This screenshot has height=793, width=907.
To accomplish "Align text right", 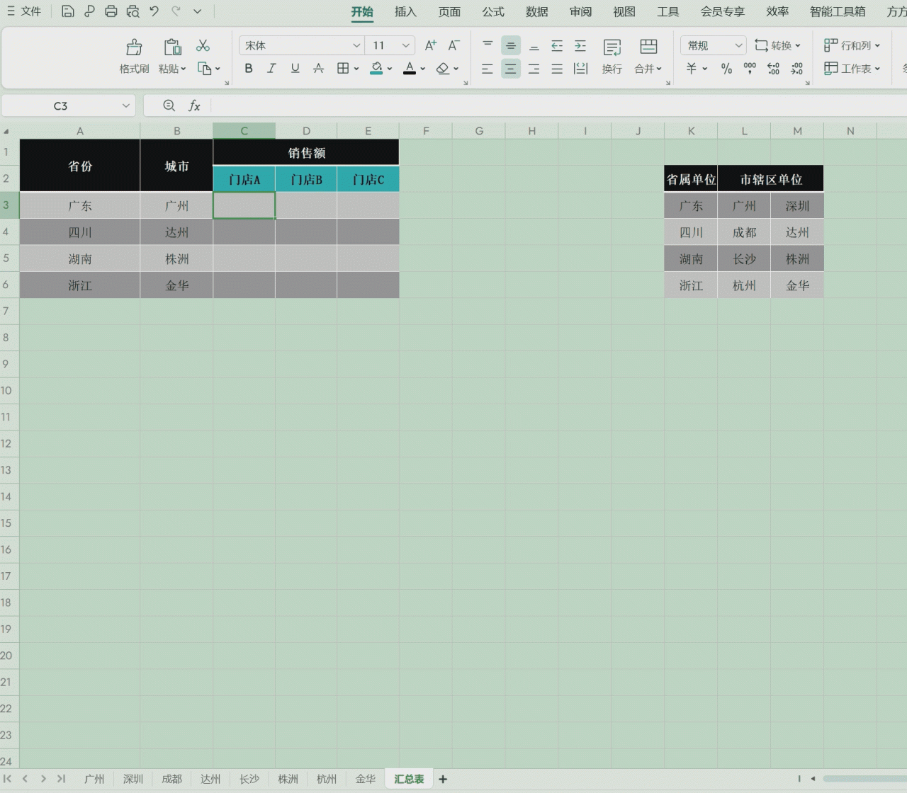I will 534,69.
